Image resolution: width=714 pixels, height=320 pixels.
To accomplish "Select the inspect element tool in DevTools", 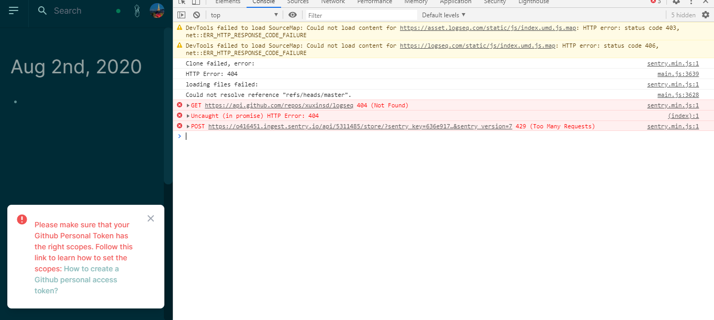I will 182,2.
